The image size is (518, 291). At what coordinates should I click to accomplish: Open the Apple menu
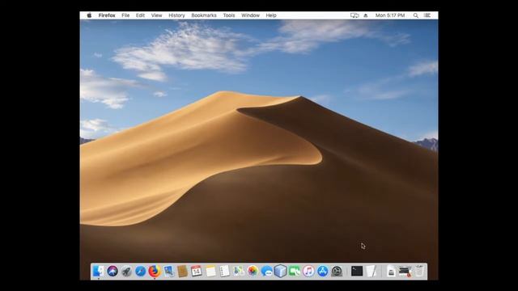pyautogui.click(x=89, y=15)
